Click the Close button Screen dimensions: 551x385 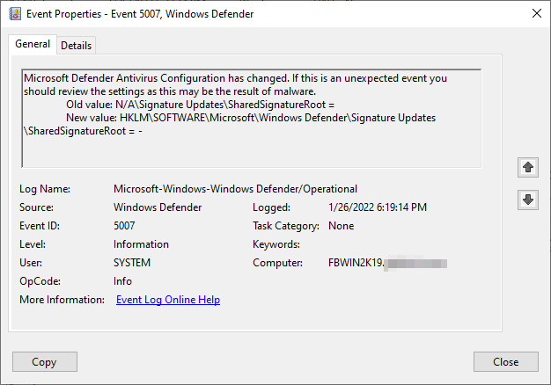tap(505, 362)
